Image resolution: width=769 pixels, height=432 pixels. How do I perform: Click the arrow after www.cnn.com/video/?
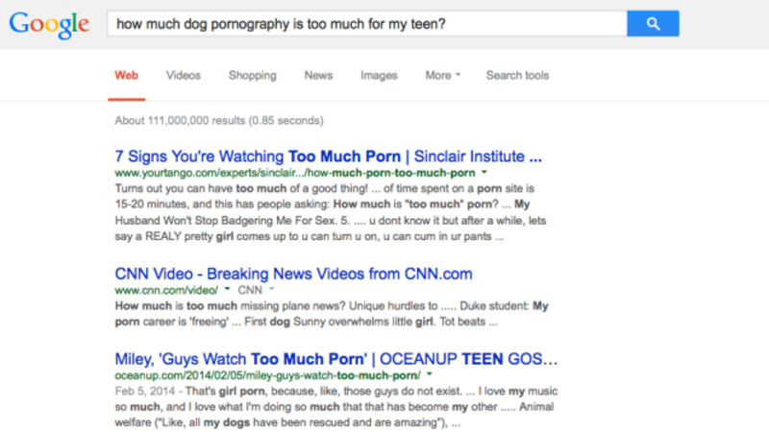click(226, 289)
